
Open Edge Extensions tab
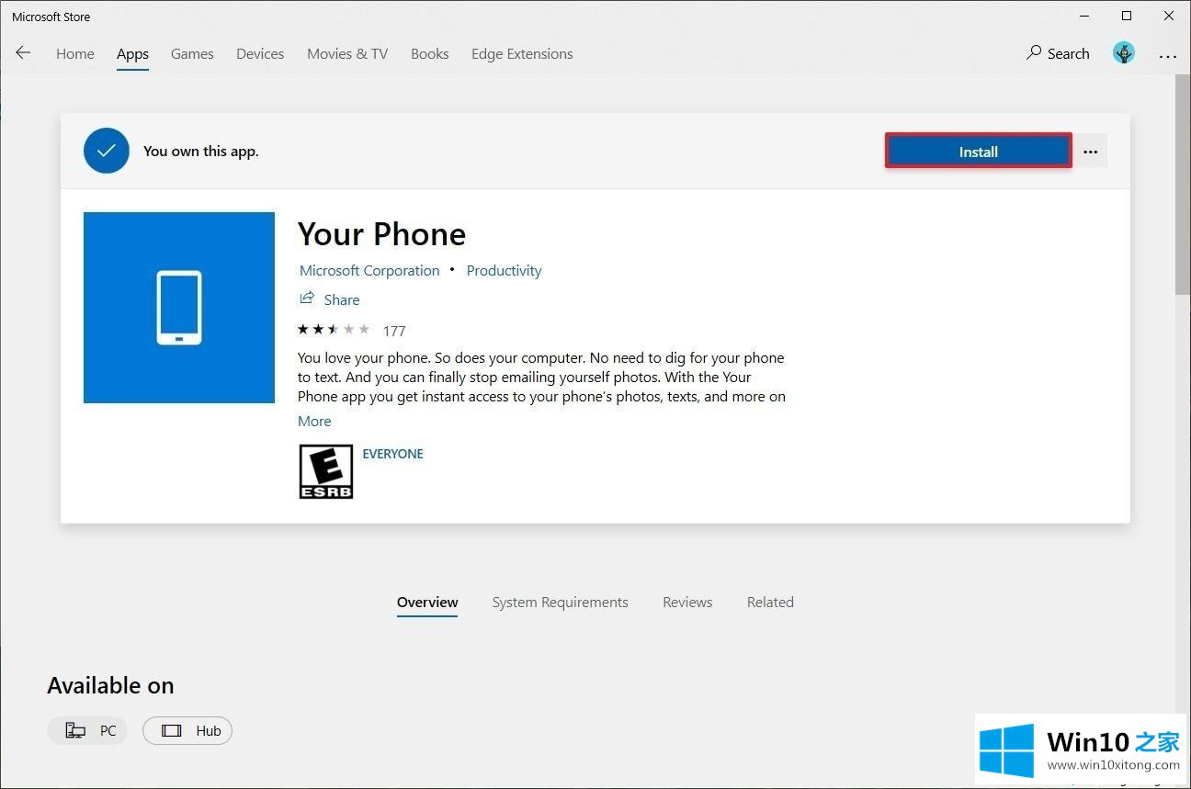(522, 53)
